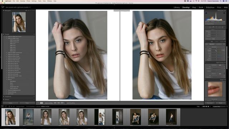The height and width of the screenshot is (129, 229).
Task: Click the main window display icon above filmstrip
Action: click(x=3, y=106)
